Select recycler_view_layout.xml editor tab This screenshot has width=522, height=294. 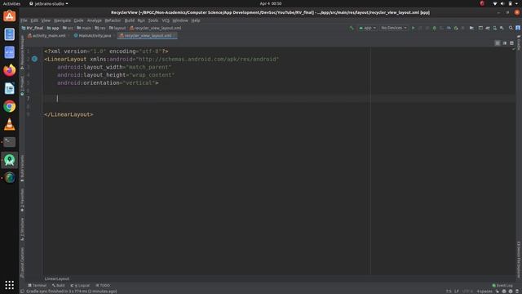147,36
